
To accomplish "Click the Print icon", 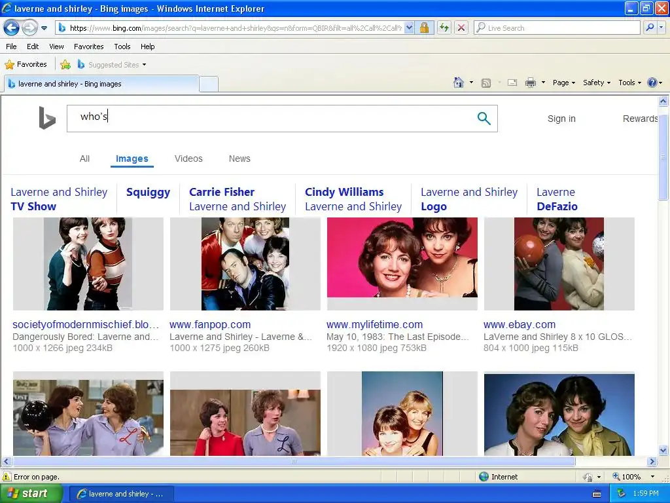I will pyautogui.click(x=530, y=83).
